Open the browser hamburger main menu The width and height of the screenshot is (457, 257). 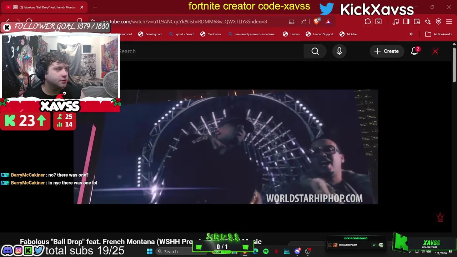[x=449, y=21]
